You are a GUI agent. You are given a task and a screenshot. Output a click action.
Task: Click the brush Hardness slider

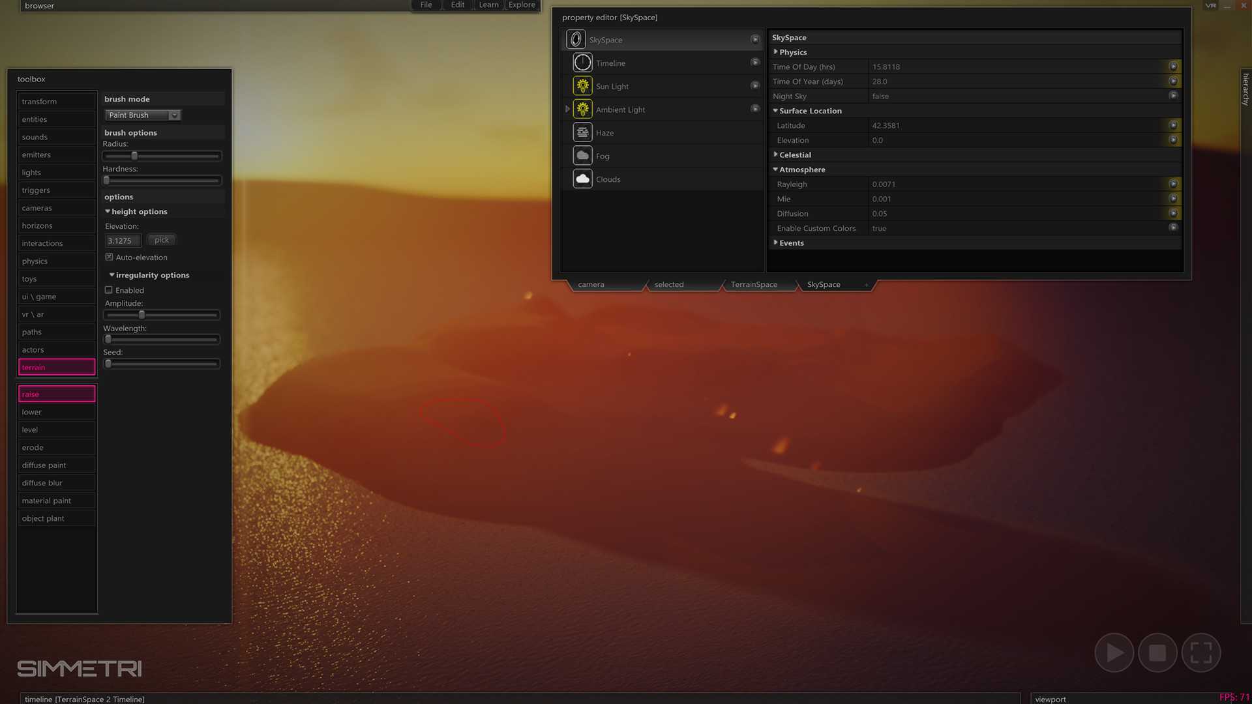pyautogui.click(x=162, y=181)
